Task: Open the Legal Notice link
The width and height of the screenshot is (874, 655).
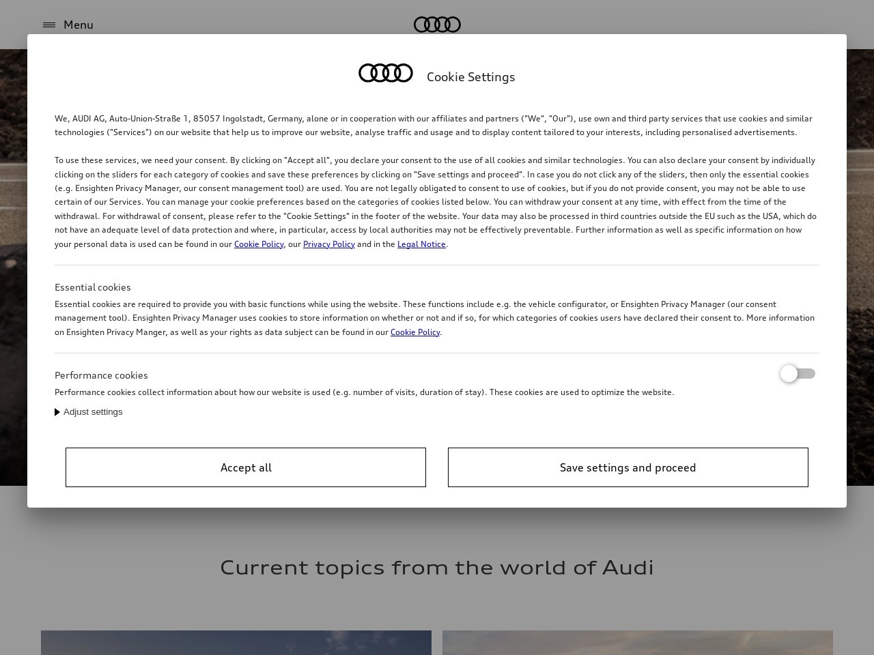Action: pos(421,244)
